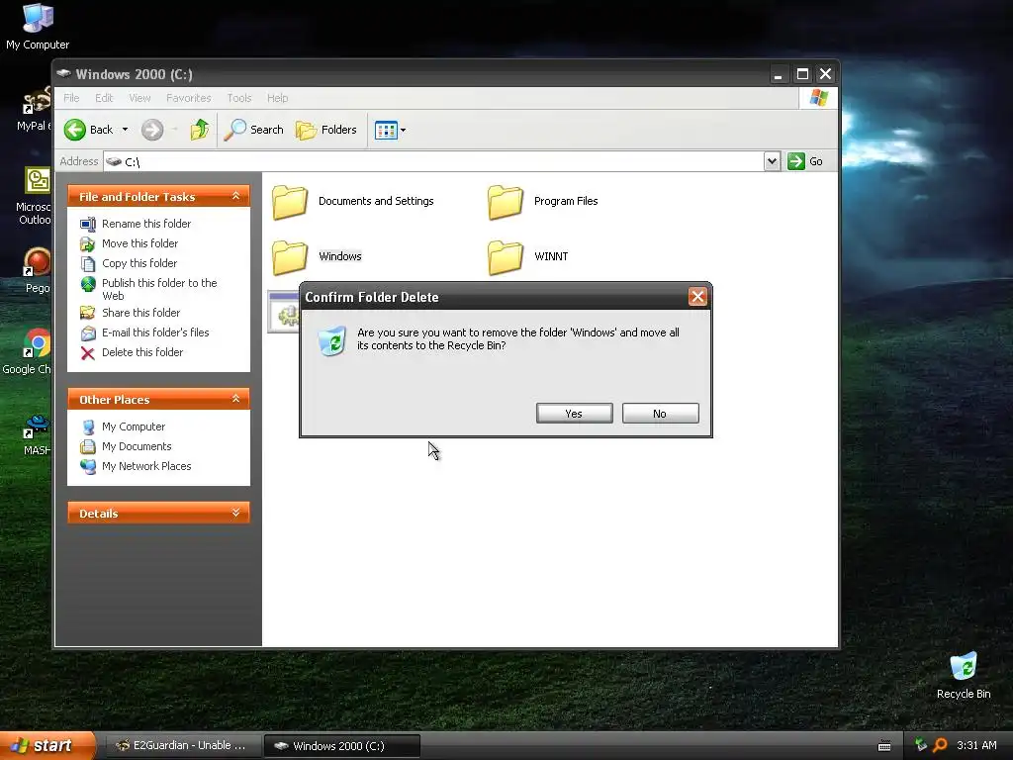The height and width of the screenshot is (760, 1013).
Task: Collapse the Other Places panel
Action: point(235,399)
